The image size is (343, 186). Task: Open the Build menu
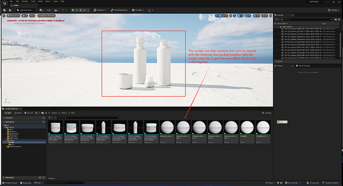[40, 1]
